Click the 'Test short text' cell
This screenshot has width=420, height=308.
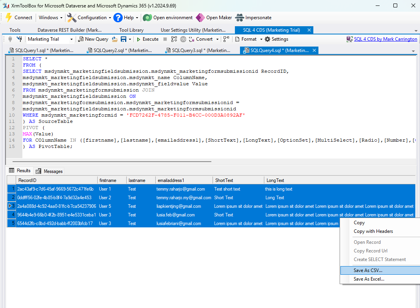(238, 189)
